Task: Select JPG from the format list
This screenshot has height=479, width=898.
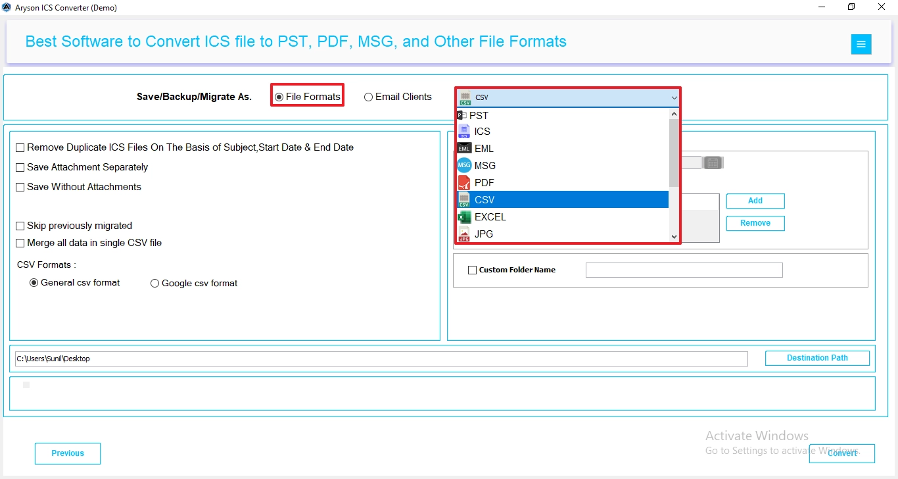Action: (563, 234)
